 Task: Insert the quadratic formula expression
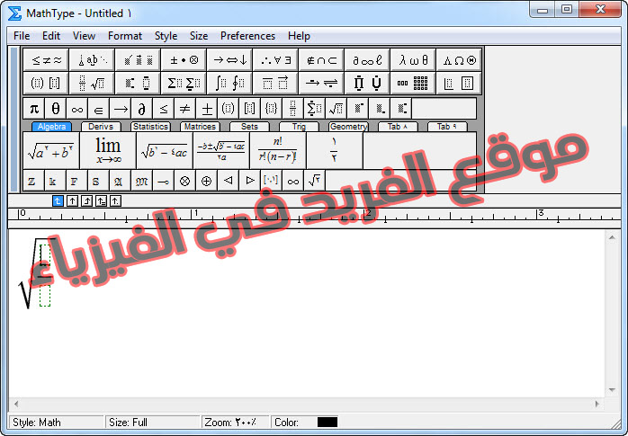click(221, 150)
